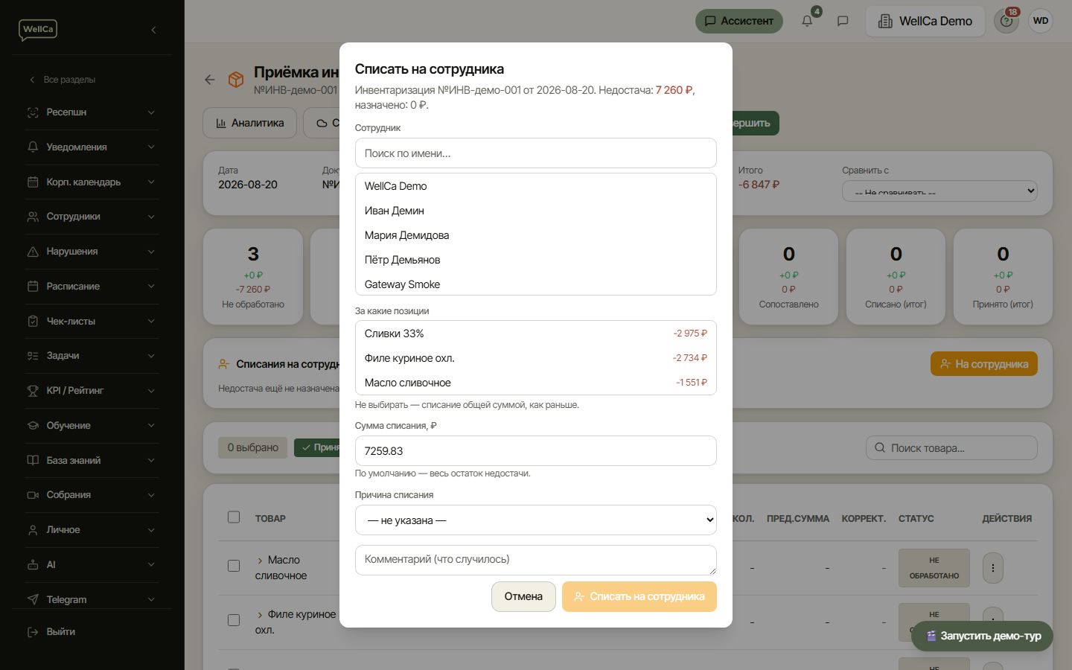Open the AI sidebar menu
Screen dimensions: 1072x670
click(x=92, y=565)
